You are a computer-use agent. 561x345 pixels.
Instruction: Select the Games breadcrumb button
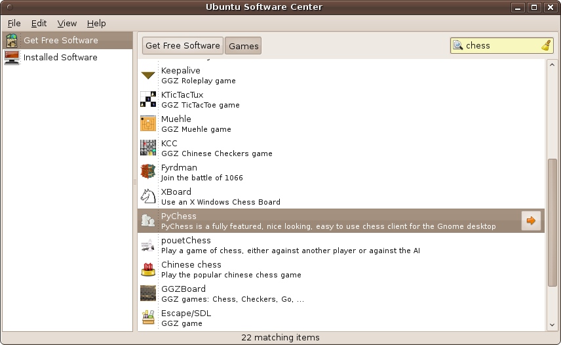pyautogui.click(x=243, y=46)
